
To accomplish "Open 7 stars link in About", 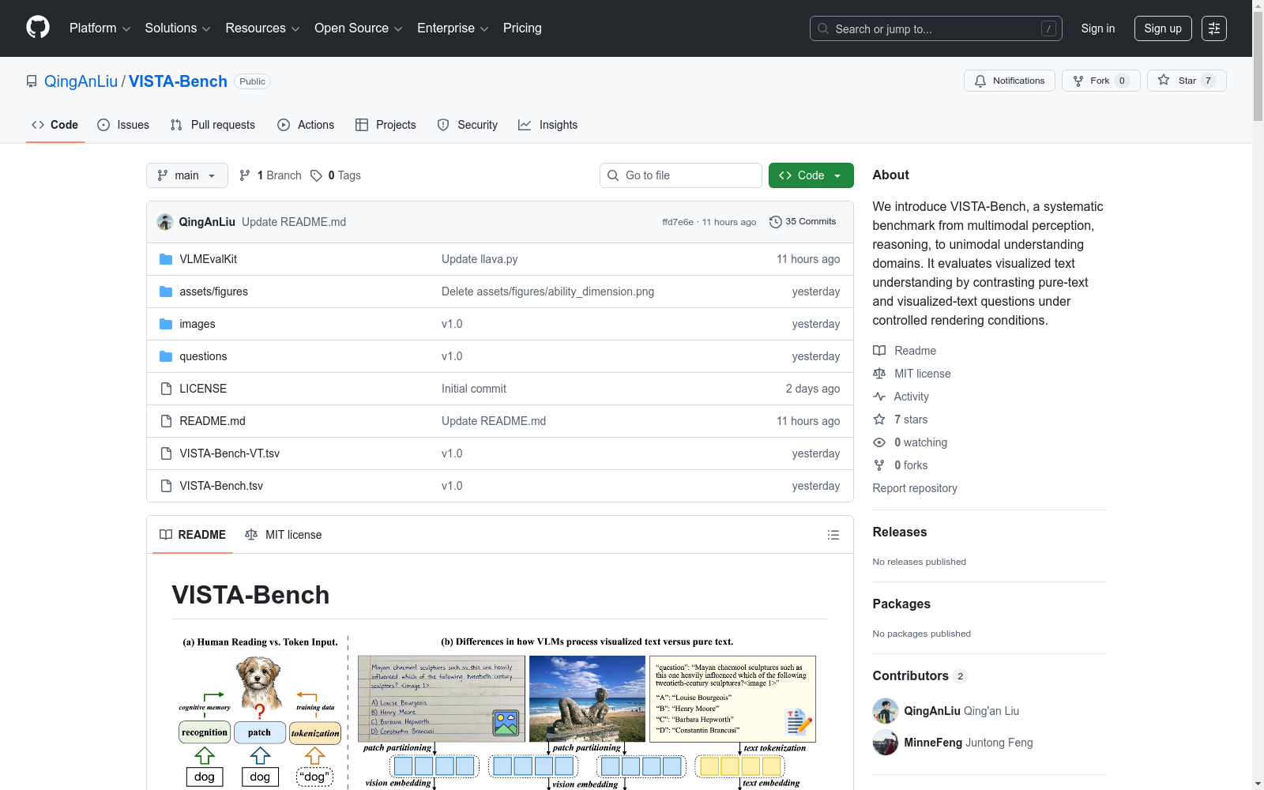I will (901, 419).
